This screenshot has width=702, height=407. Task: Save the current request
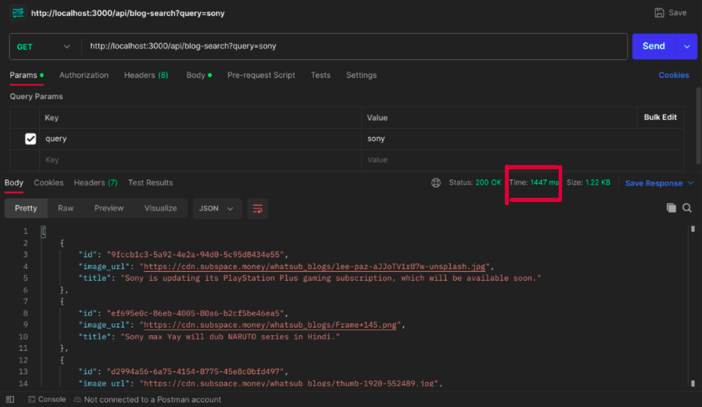pyautogui.click(x=669, y=13)
